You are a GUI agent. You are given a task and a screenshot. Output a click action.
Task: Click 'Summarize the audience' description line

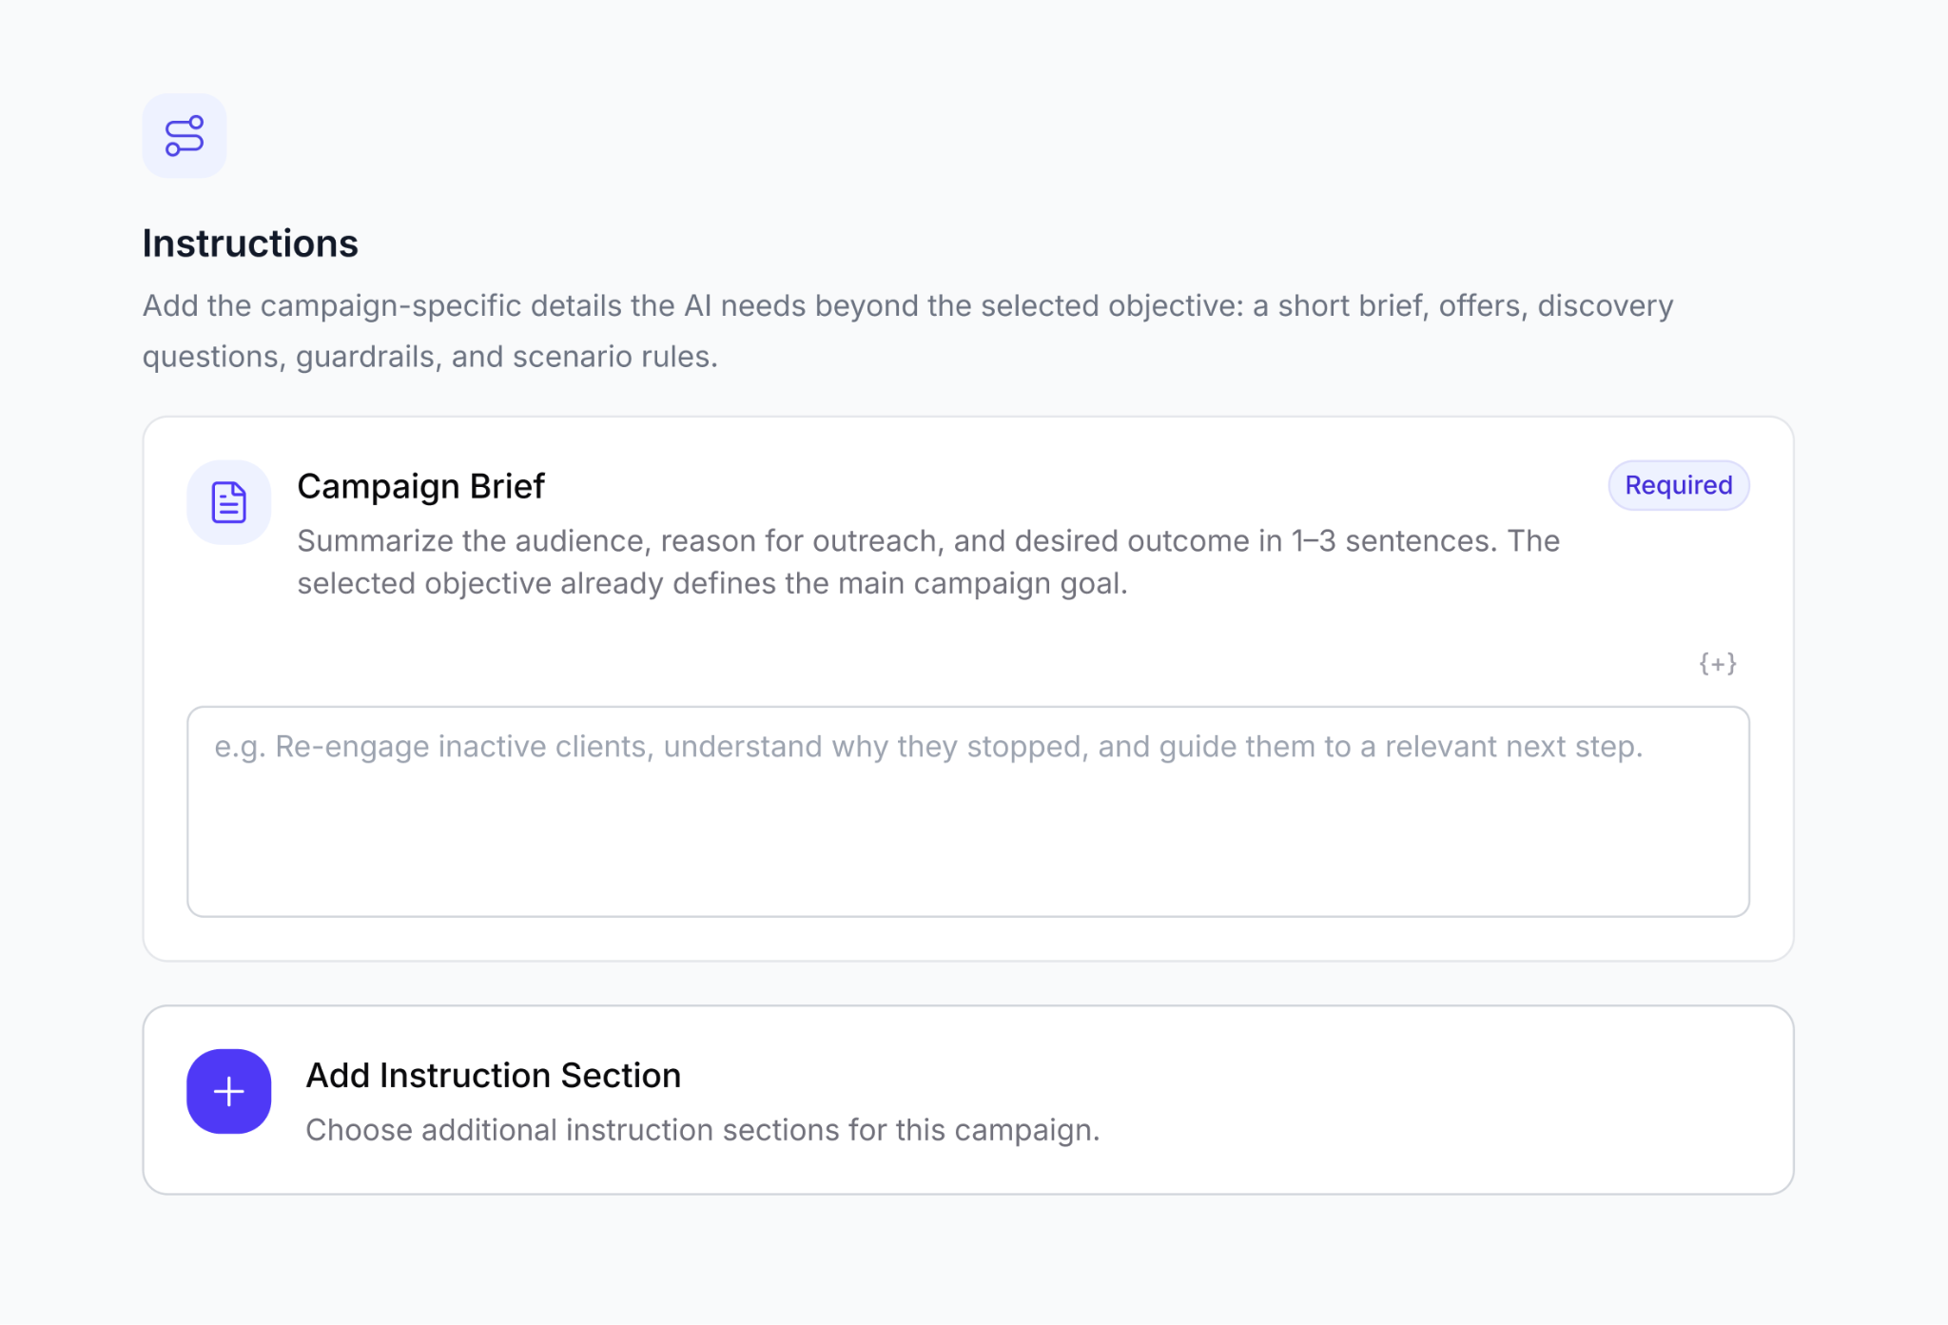pyautogui.click(x=927, y=540)
